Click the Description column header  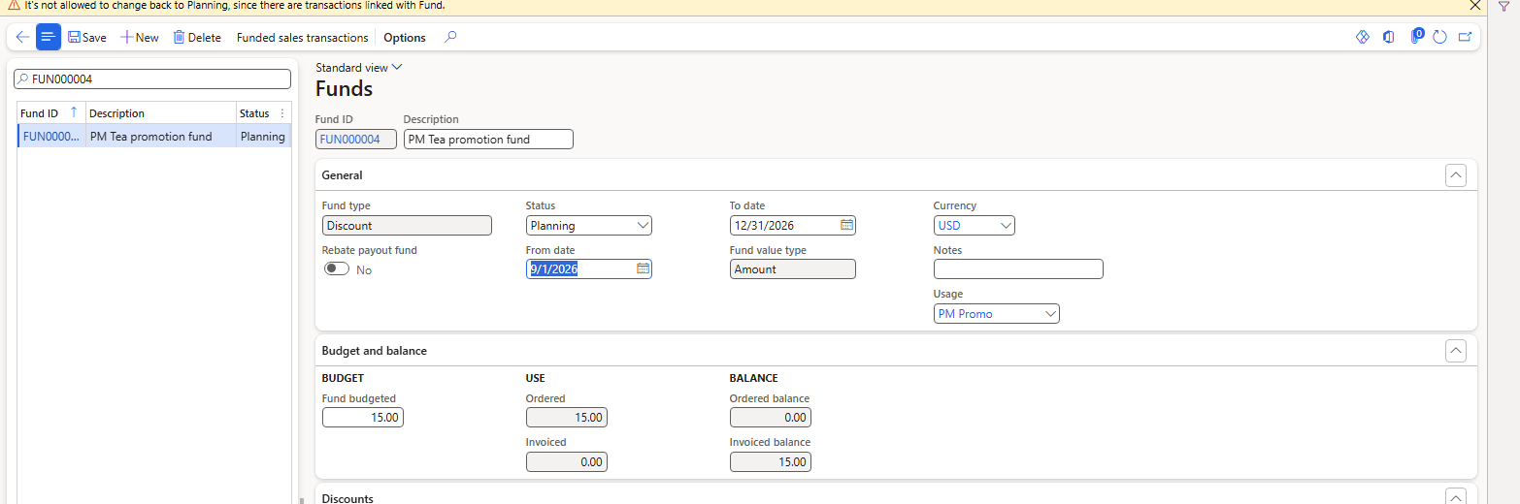(161, 113)
